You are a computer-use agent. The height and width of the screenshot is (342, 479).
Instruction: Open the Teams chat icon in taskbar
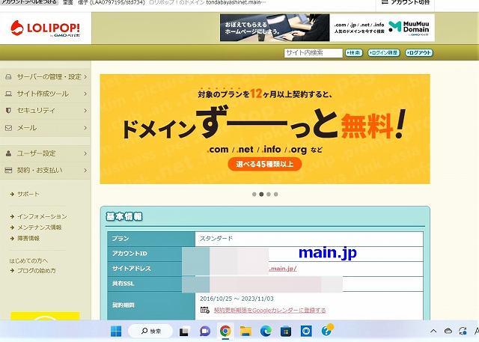point(204,331)
